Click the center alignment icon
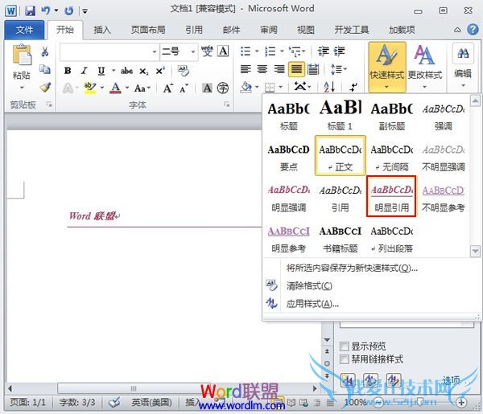Screen dimensions: 483x414 (x=262, y=69)
